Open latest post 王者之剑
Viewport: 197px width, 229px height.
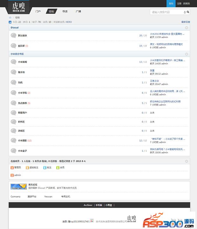click(x=154, y=81)
